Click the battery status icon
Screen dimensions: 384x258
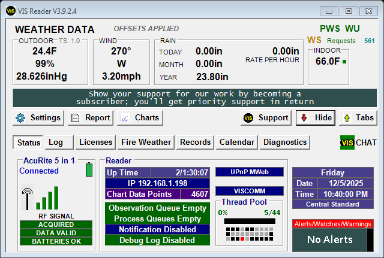point(89,169)
